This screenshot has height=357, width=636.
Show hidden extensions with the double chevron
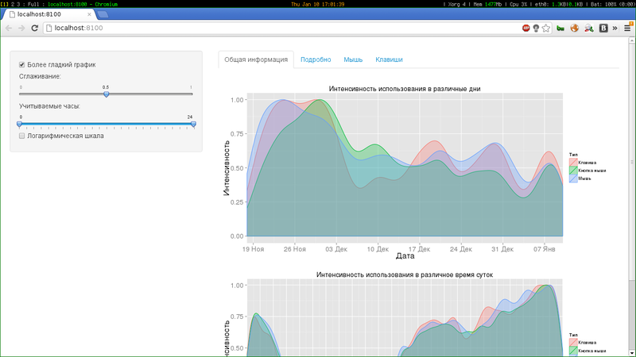[615, 28]
